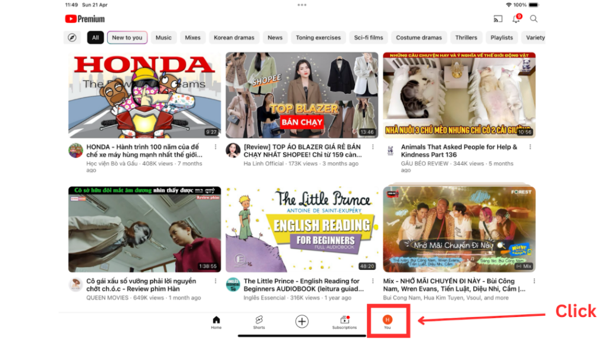Select the Shorts tab icon
Screen dimensions: 604x340
[x=258, y=321]
